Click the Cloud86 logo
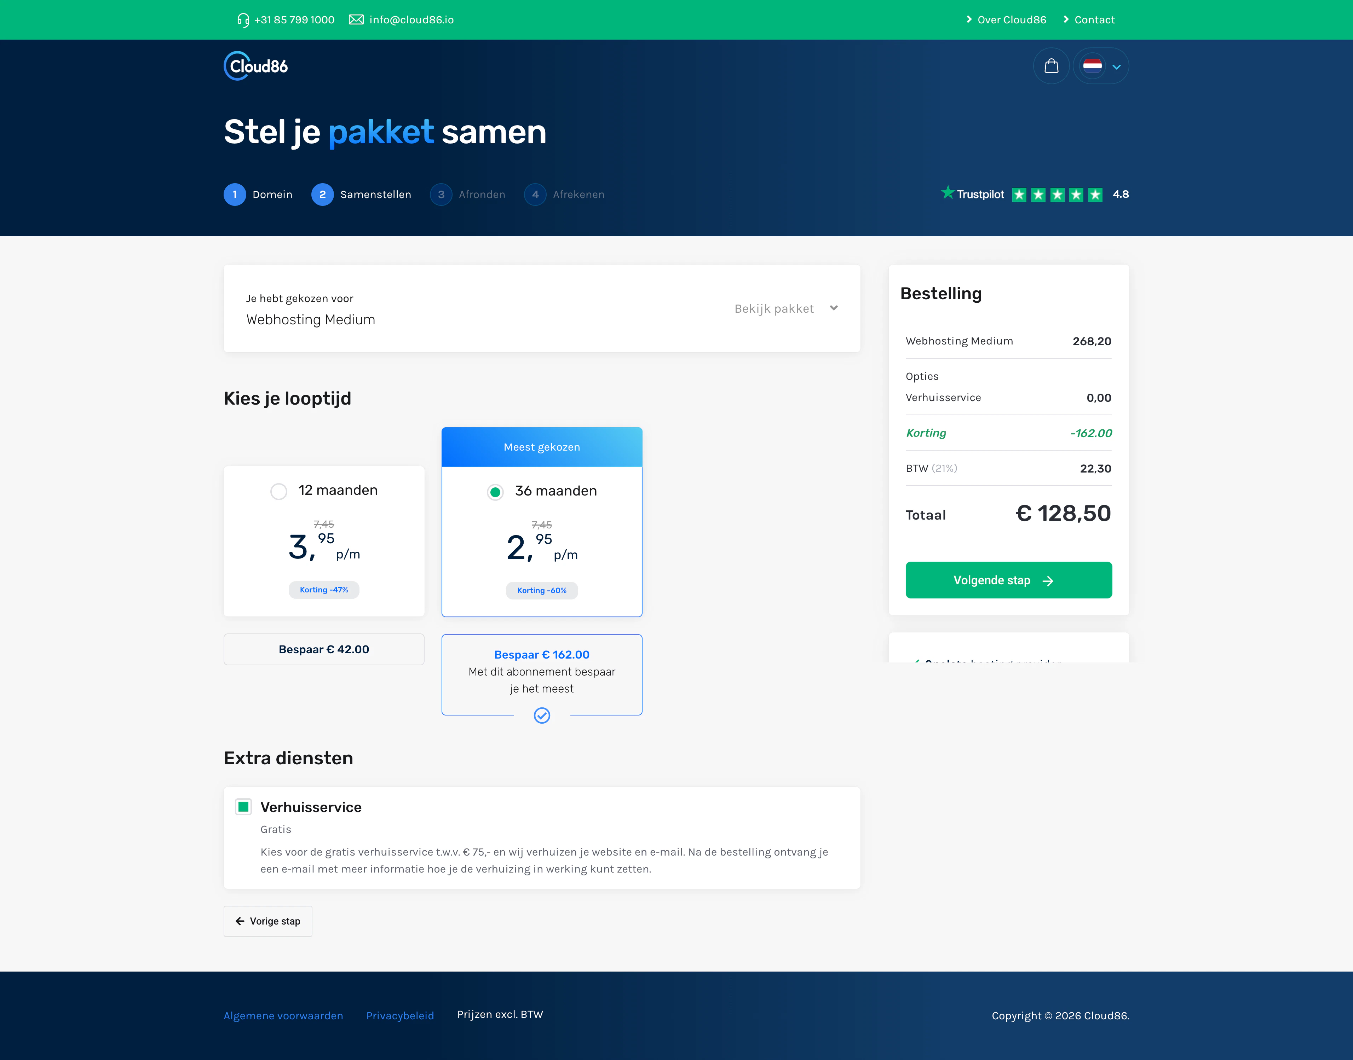This screenshot has width=1353, height=1060. pos(256,66)
